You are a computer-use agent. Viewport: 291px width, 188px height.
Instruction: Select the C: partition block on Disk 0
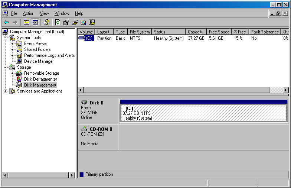pos(203,113)
